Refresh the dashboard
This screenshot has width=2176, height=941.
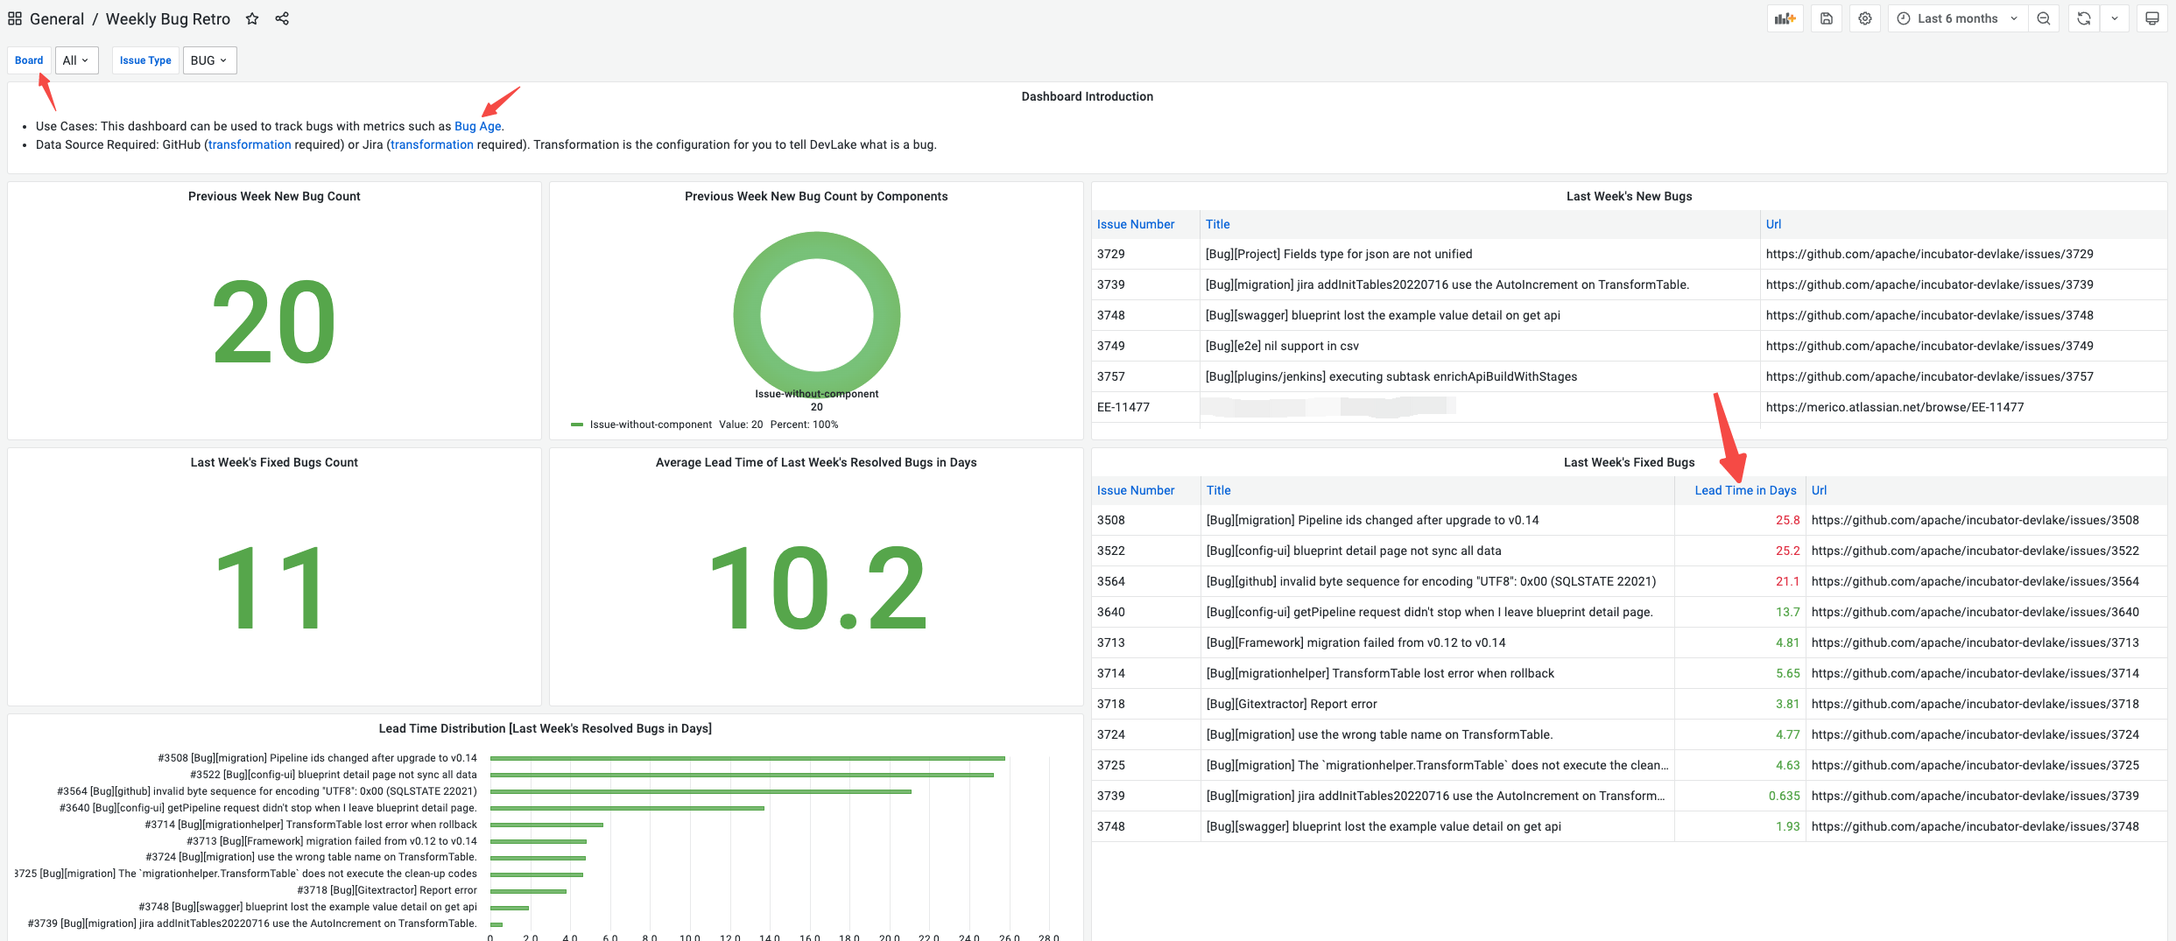(2084, 18)
